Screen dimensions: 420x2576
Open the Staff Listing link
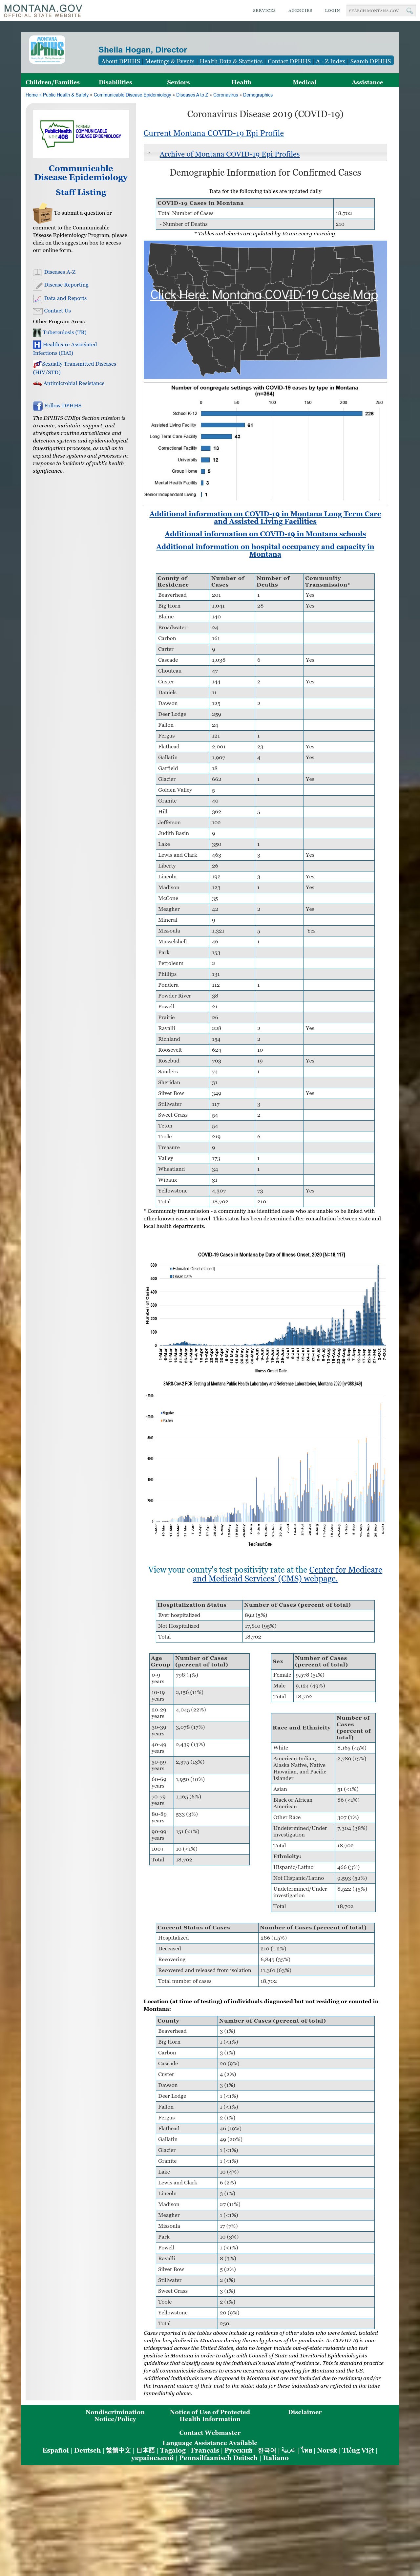coord(81,192)
